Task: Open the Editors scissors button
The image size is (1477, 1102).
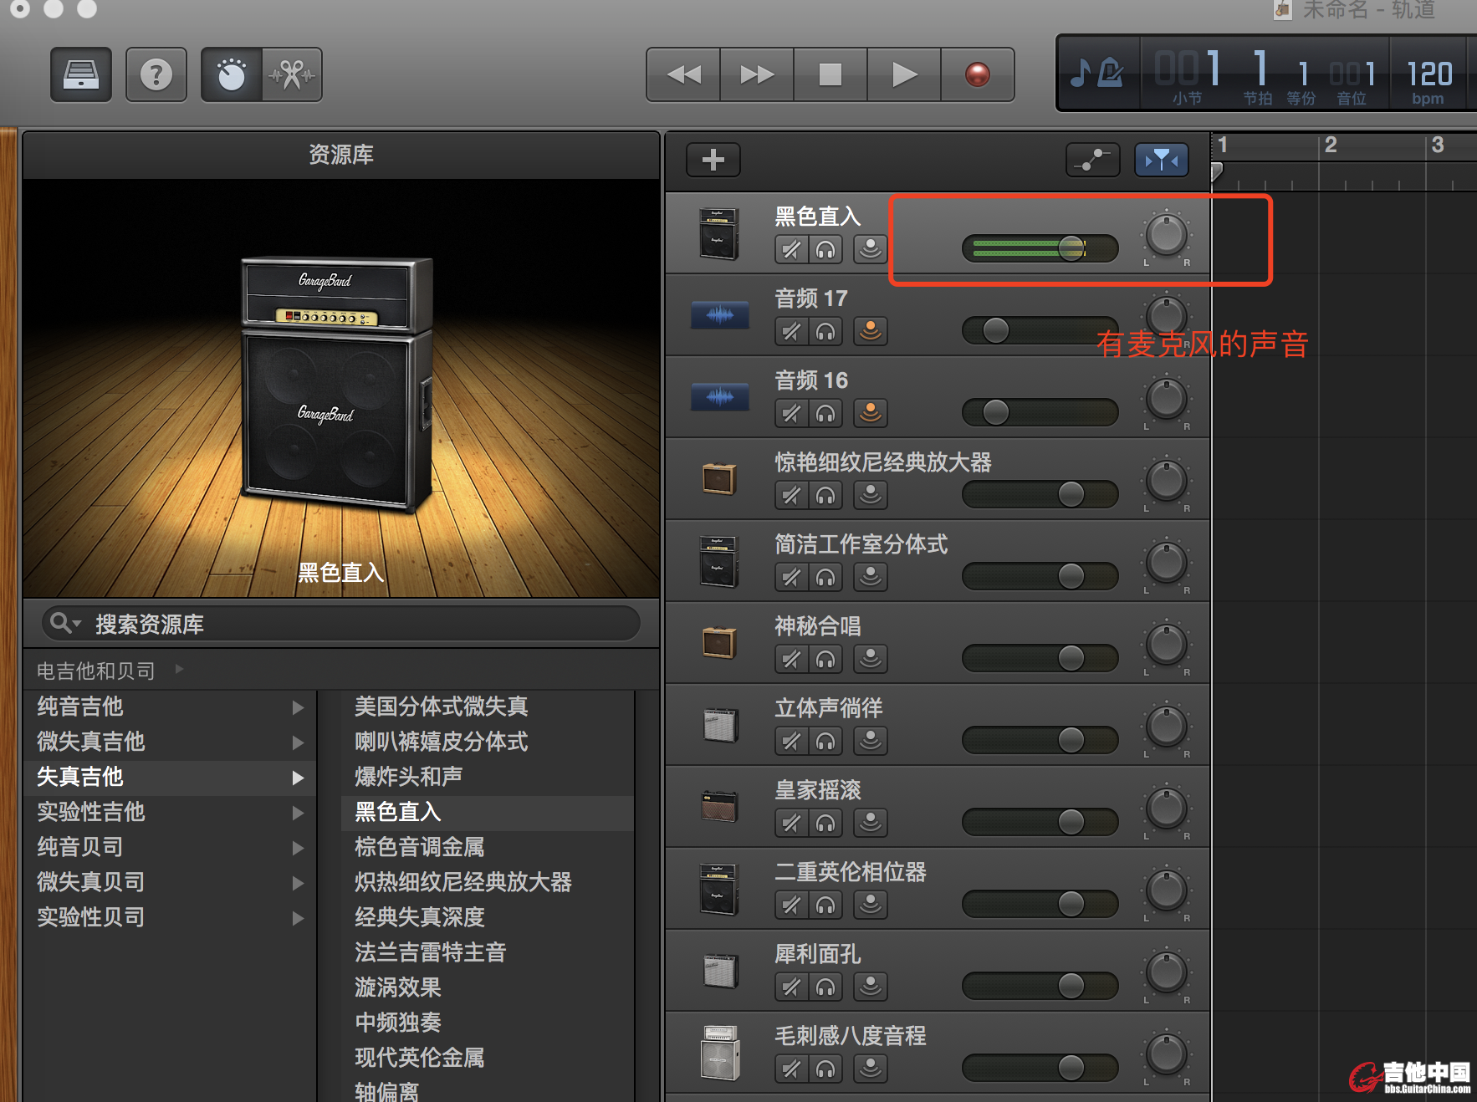Action: coord(292,74)
